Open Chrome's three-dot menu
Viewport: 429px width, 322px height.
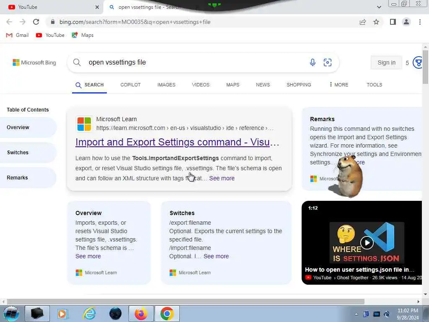pos(420,22)
